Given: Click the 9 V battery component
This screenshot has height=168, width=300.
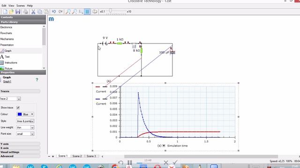Looking at the screenshot, I should click(105, 43).
